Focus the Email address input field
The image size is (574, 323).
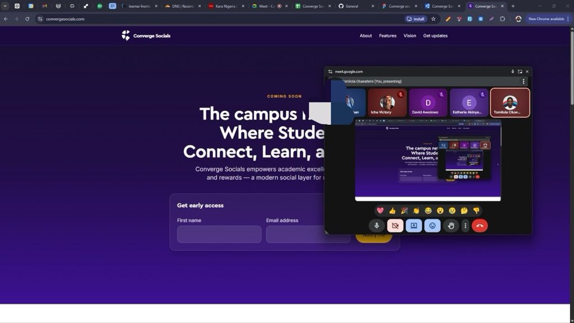pos(308,234)
